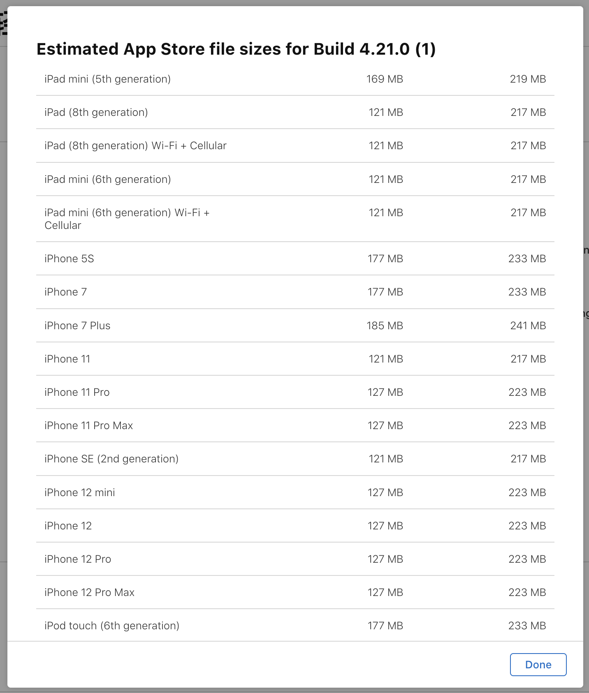Screen dimensions: 589x693
Task: Select the iPhone 12 row
Action: [x=68, y=526]
